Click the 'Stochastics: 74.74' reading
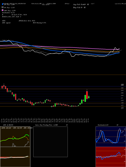126x167 pixels. point(8,13)
